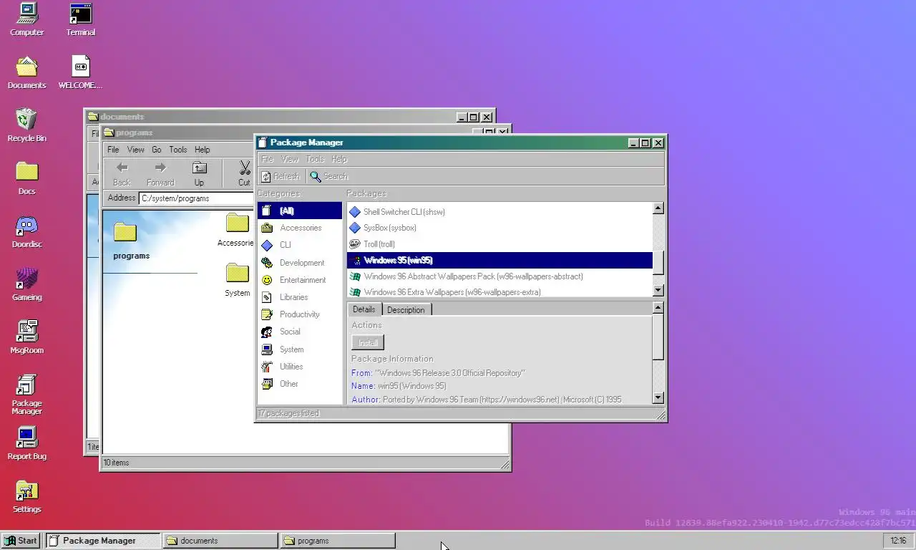
Task: Open the Report Bug desktop icon
Action: point(26,443)
